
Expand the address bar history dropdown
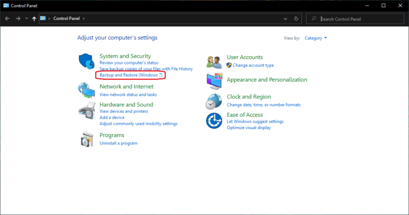pyautogui.click(x=285, y=19)
